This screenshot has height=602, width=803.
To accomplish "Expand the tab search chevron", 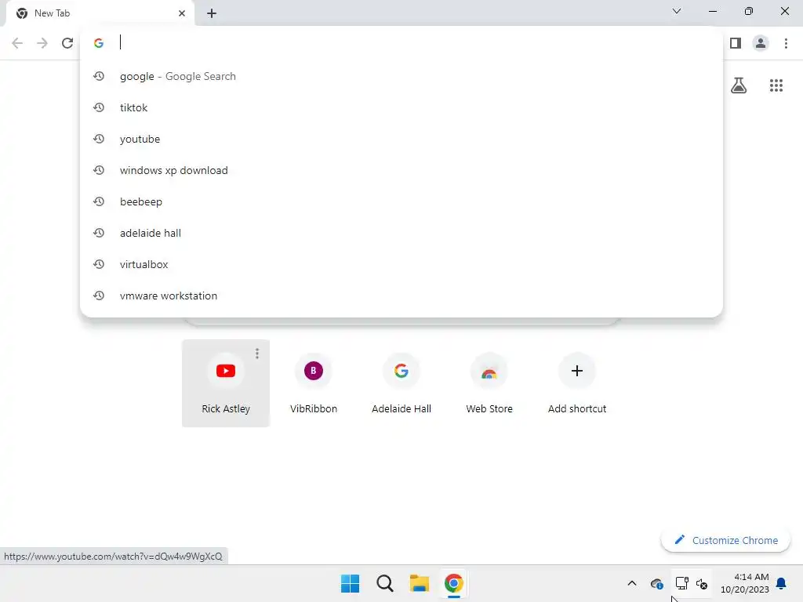I will (x=677, y=11).
